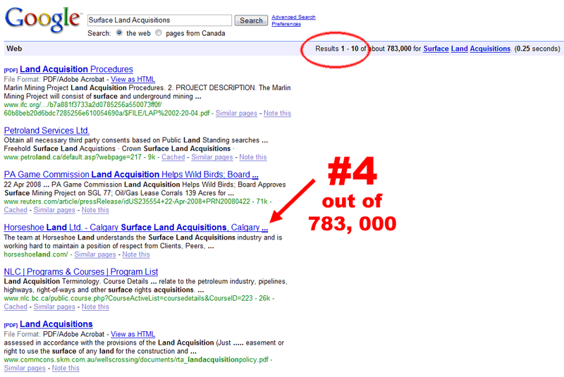564x377 pixels.
Task: Click 'Surface' term link in results bar
Action: point(436,49)
